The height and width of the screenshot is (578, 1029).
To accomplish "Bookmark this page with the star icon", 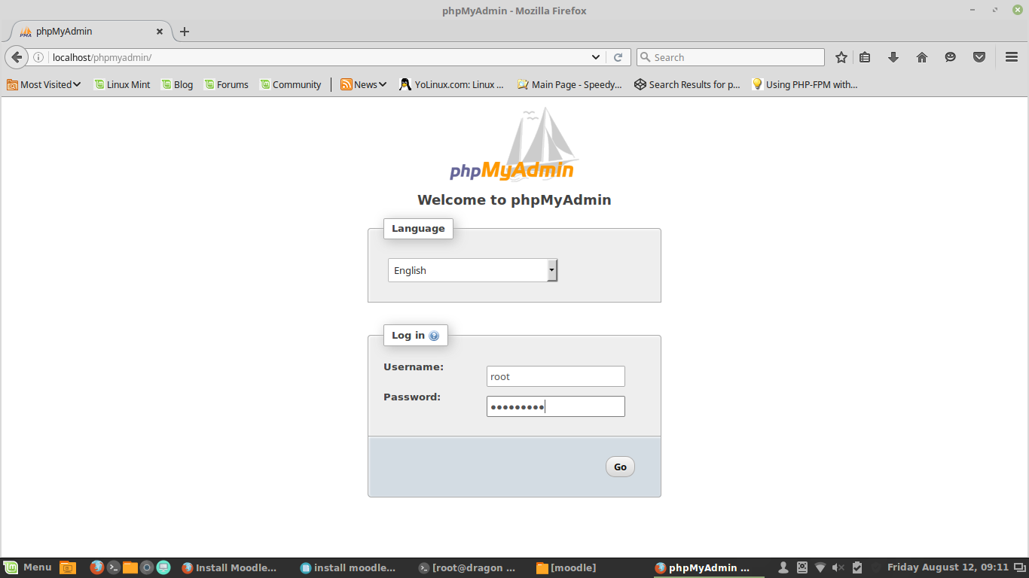I will tap(841, 57).
